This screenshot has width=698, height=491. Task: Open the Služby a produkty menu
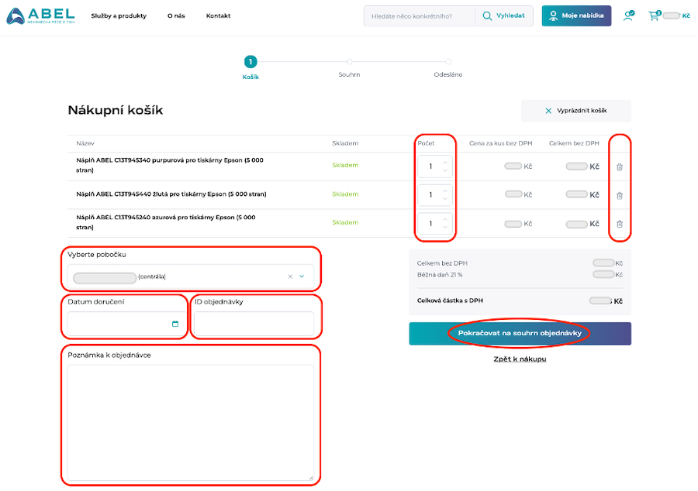(119, 16)
